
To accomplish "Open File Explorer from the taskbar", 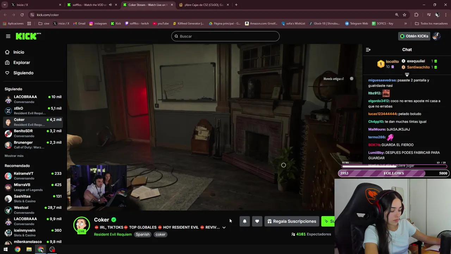I will 29,249.
